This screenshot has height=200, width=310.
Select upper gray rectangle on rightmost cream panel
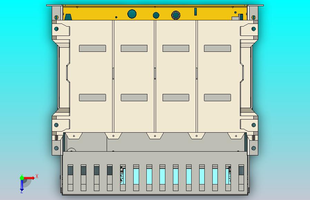point(217,48)
